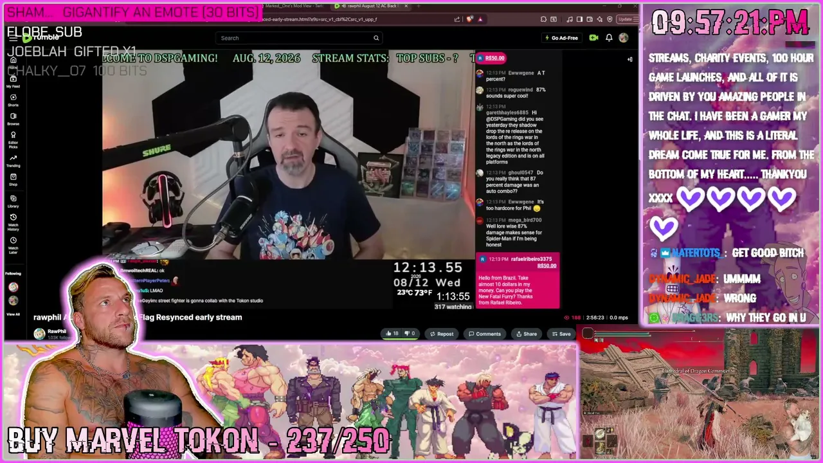Click the thumbs up like button

point(392,334)
